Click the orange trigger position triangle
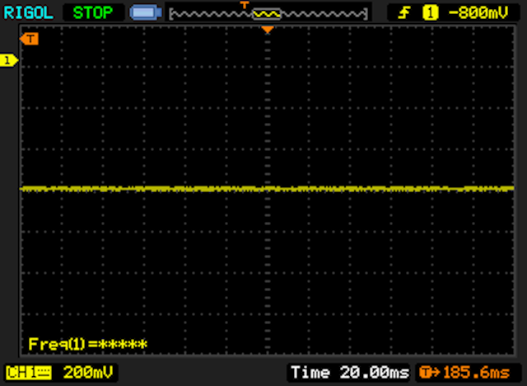The image size is (527, 386). point(268,30)
